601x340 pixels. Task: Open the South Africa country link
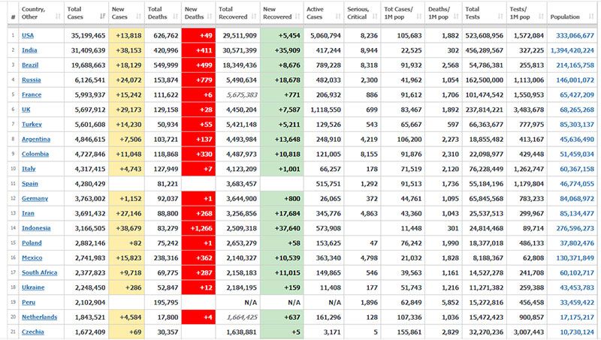click(x=40, y=272)
